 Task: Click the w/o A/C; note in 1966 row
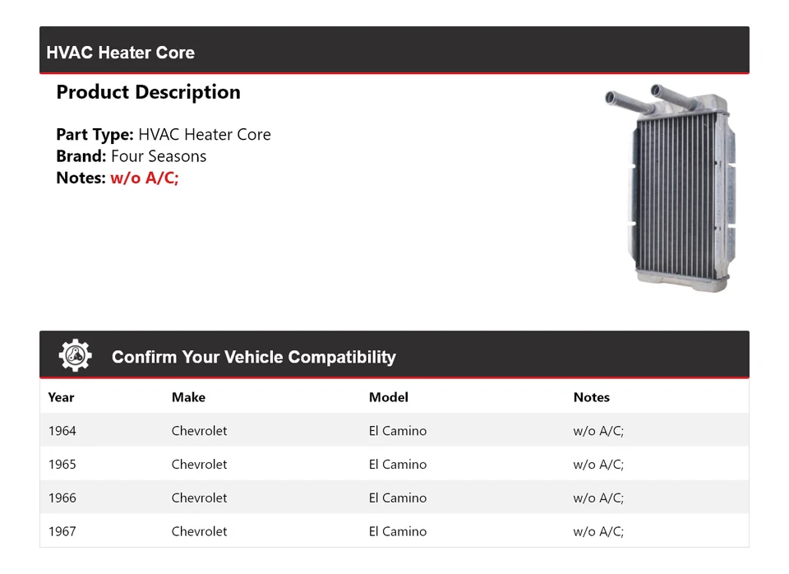tap(598, 498)
